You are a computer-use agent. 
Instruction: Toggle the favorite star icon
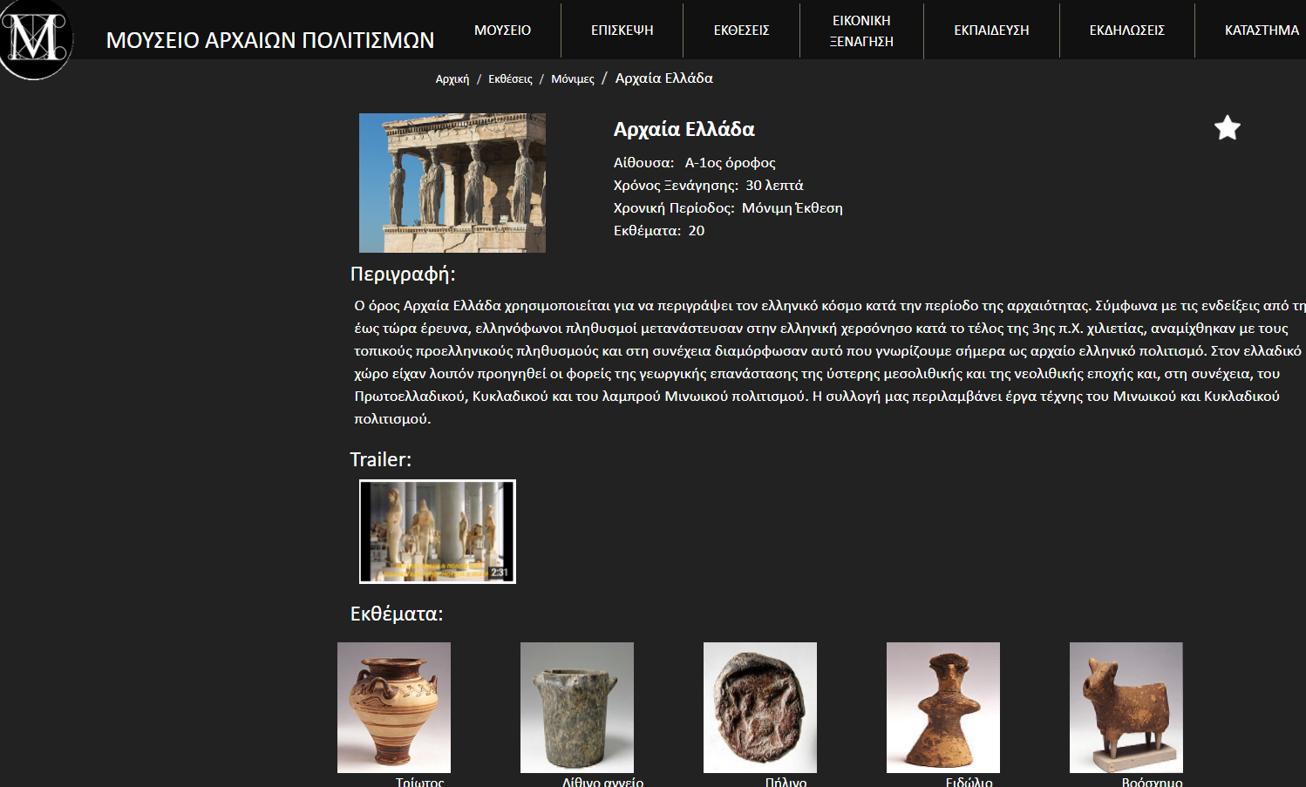click(x=1227, y=128)
